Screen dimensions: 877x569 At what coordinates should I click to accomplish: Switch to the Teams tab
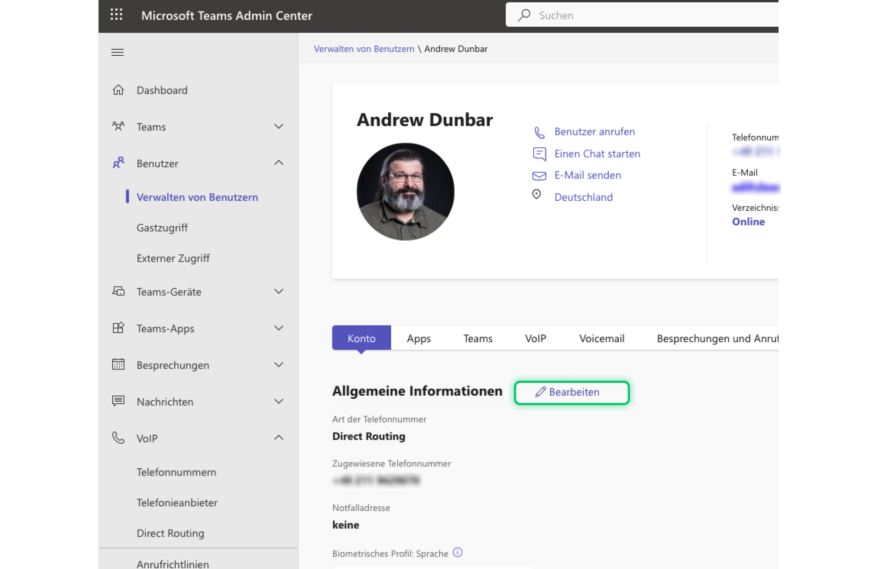click(x=478, y=338)
